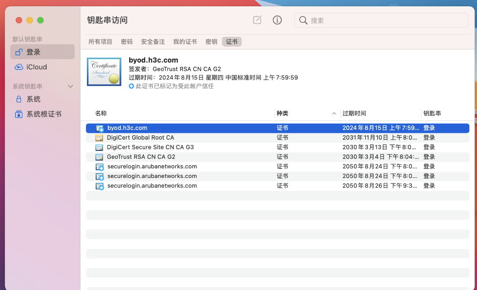Click the byod.h3c.com certificate row icon
Screen dimensions: 477x290
(100, 128)
